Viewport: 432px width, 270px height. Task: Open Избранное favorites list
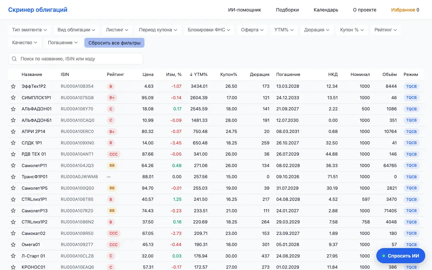pos(405,10)
